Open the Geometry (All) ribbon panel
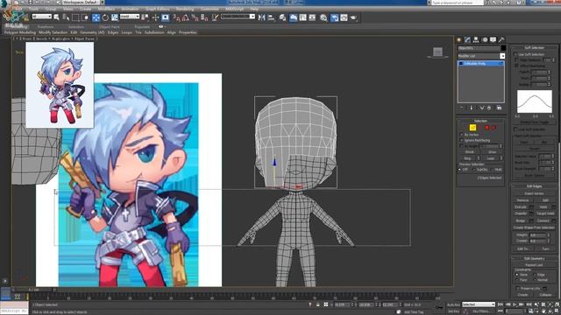This screenshot has width=561, height=315. click(92, 32)
